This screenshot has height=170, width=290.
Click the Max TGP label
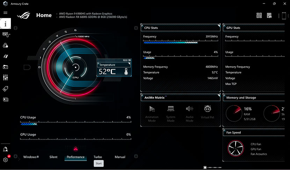[x=231, y=84]
